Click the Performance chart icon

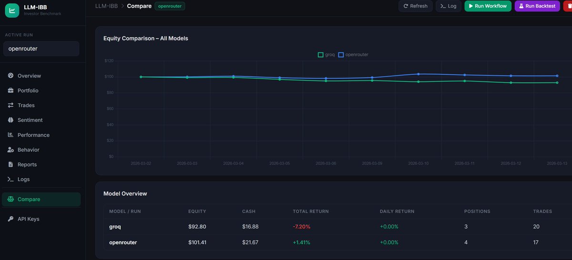pyautogui.click(x=10, y=135)
